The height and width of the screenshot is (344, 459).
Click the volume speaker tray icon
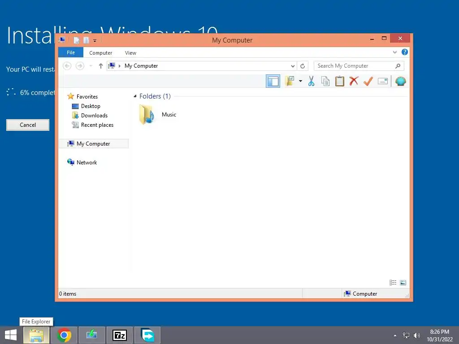coord(416,335)
